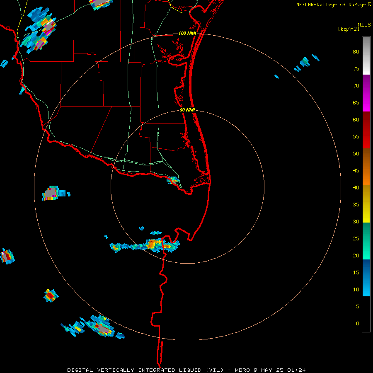Click the 50 NMI range ring label
373x373 pixels.
(187, 110)
